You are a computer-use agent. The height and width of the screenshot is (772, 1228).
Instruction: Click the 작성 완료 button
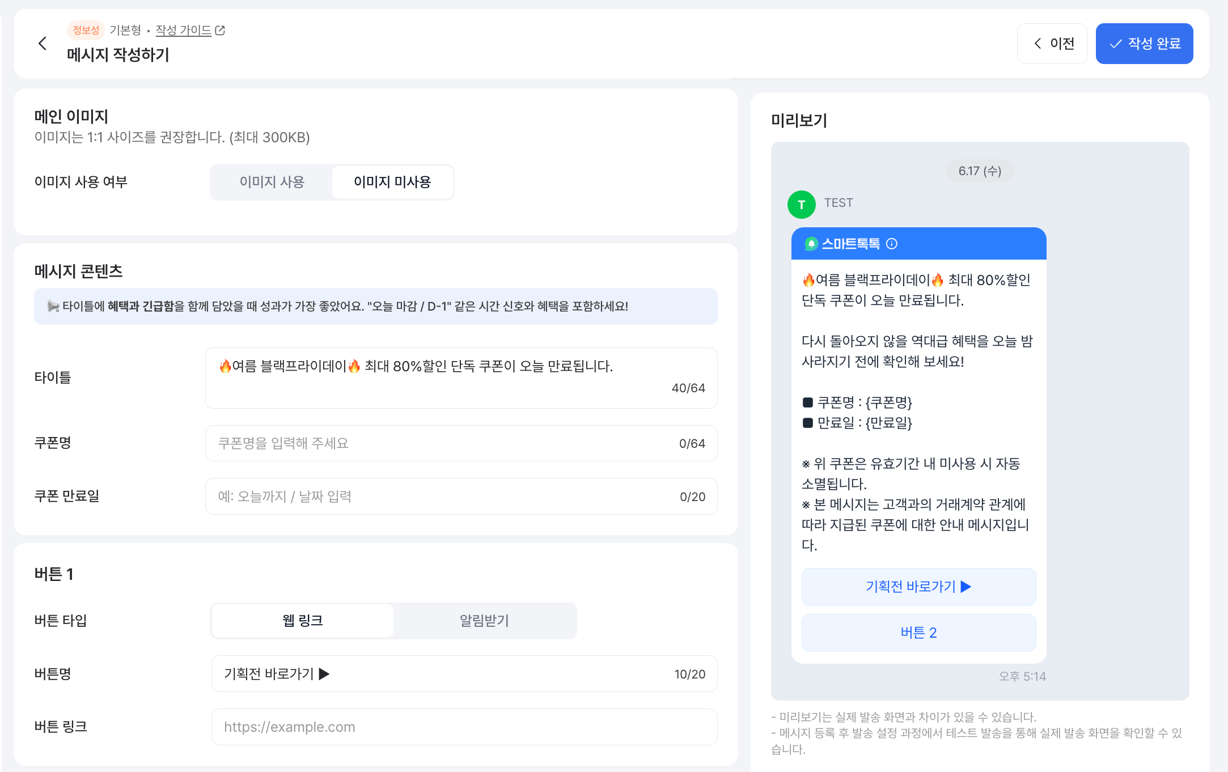1144,44
